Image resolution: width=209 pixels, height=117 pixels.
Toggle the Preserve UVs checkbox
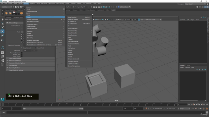point(22,55)
